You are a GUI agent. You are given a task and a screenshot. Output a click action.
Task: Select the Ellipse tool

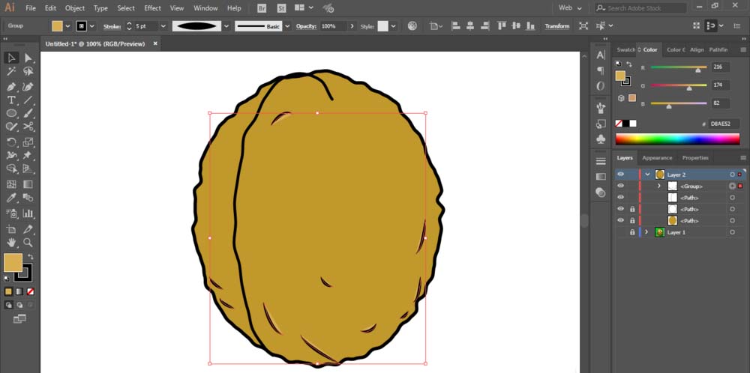(x=11, y=113)
